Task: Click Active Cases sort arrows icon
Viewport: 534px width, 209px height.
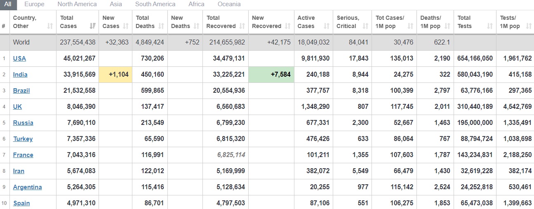Action: tap(327, 26)
